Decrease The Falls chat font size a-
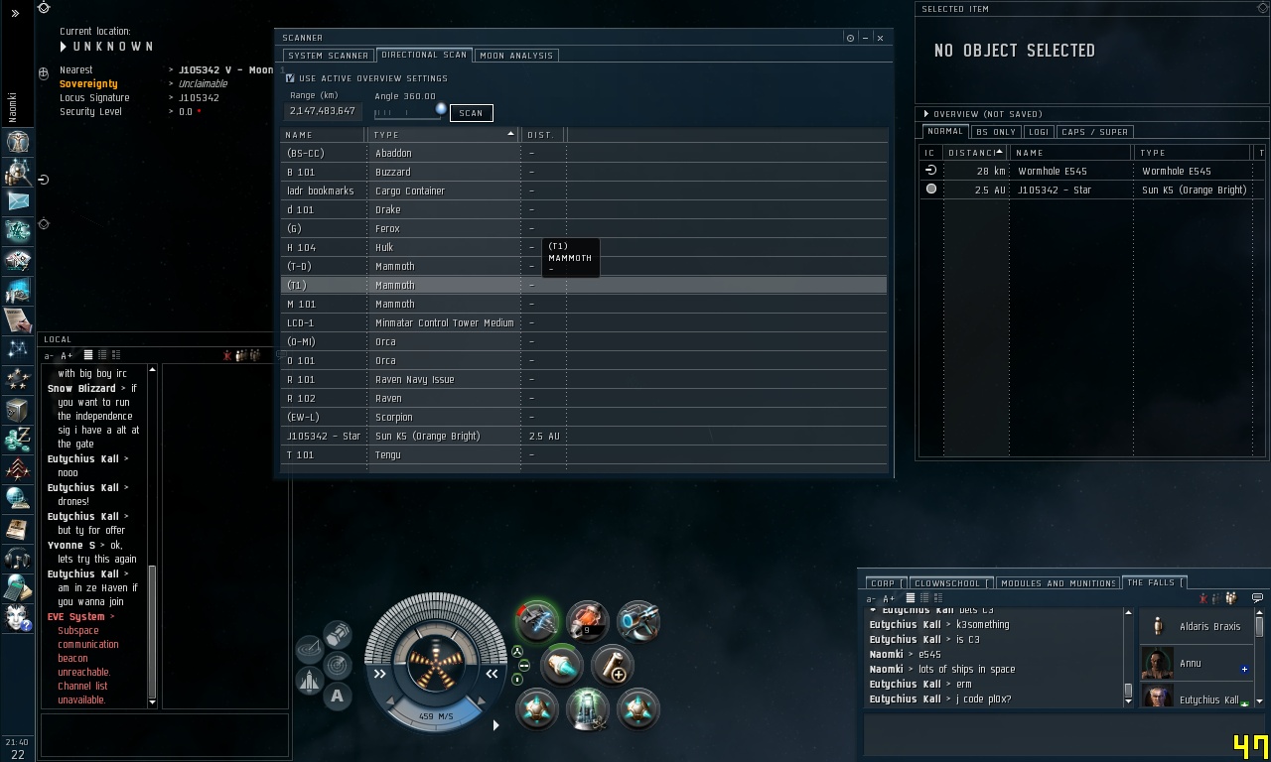1271x762 pixels. click(x=871, y=598)
